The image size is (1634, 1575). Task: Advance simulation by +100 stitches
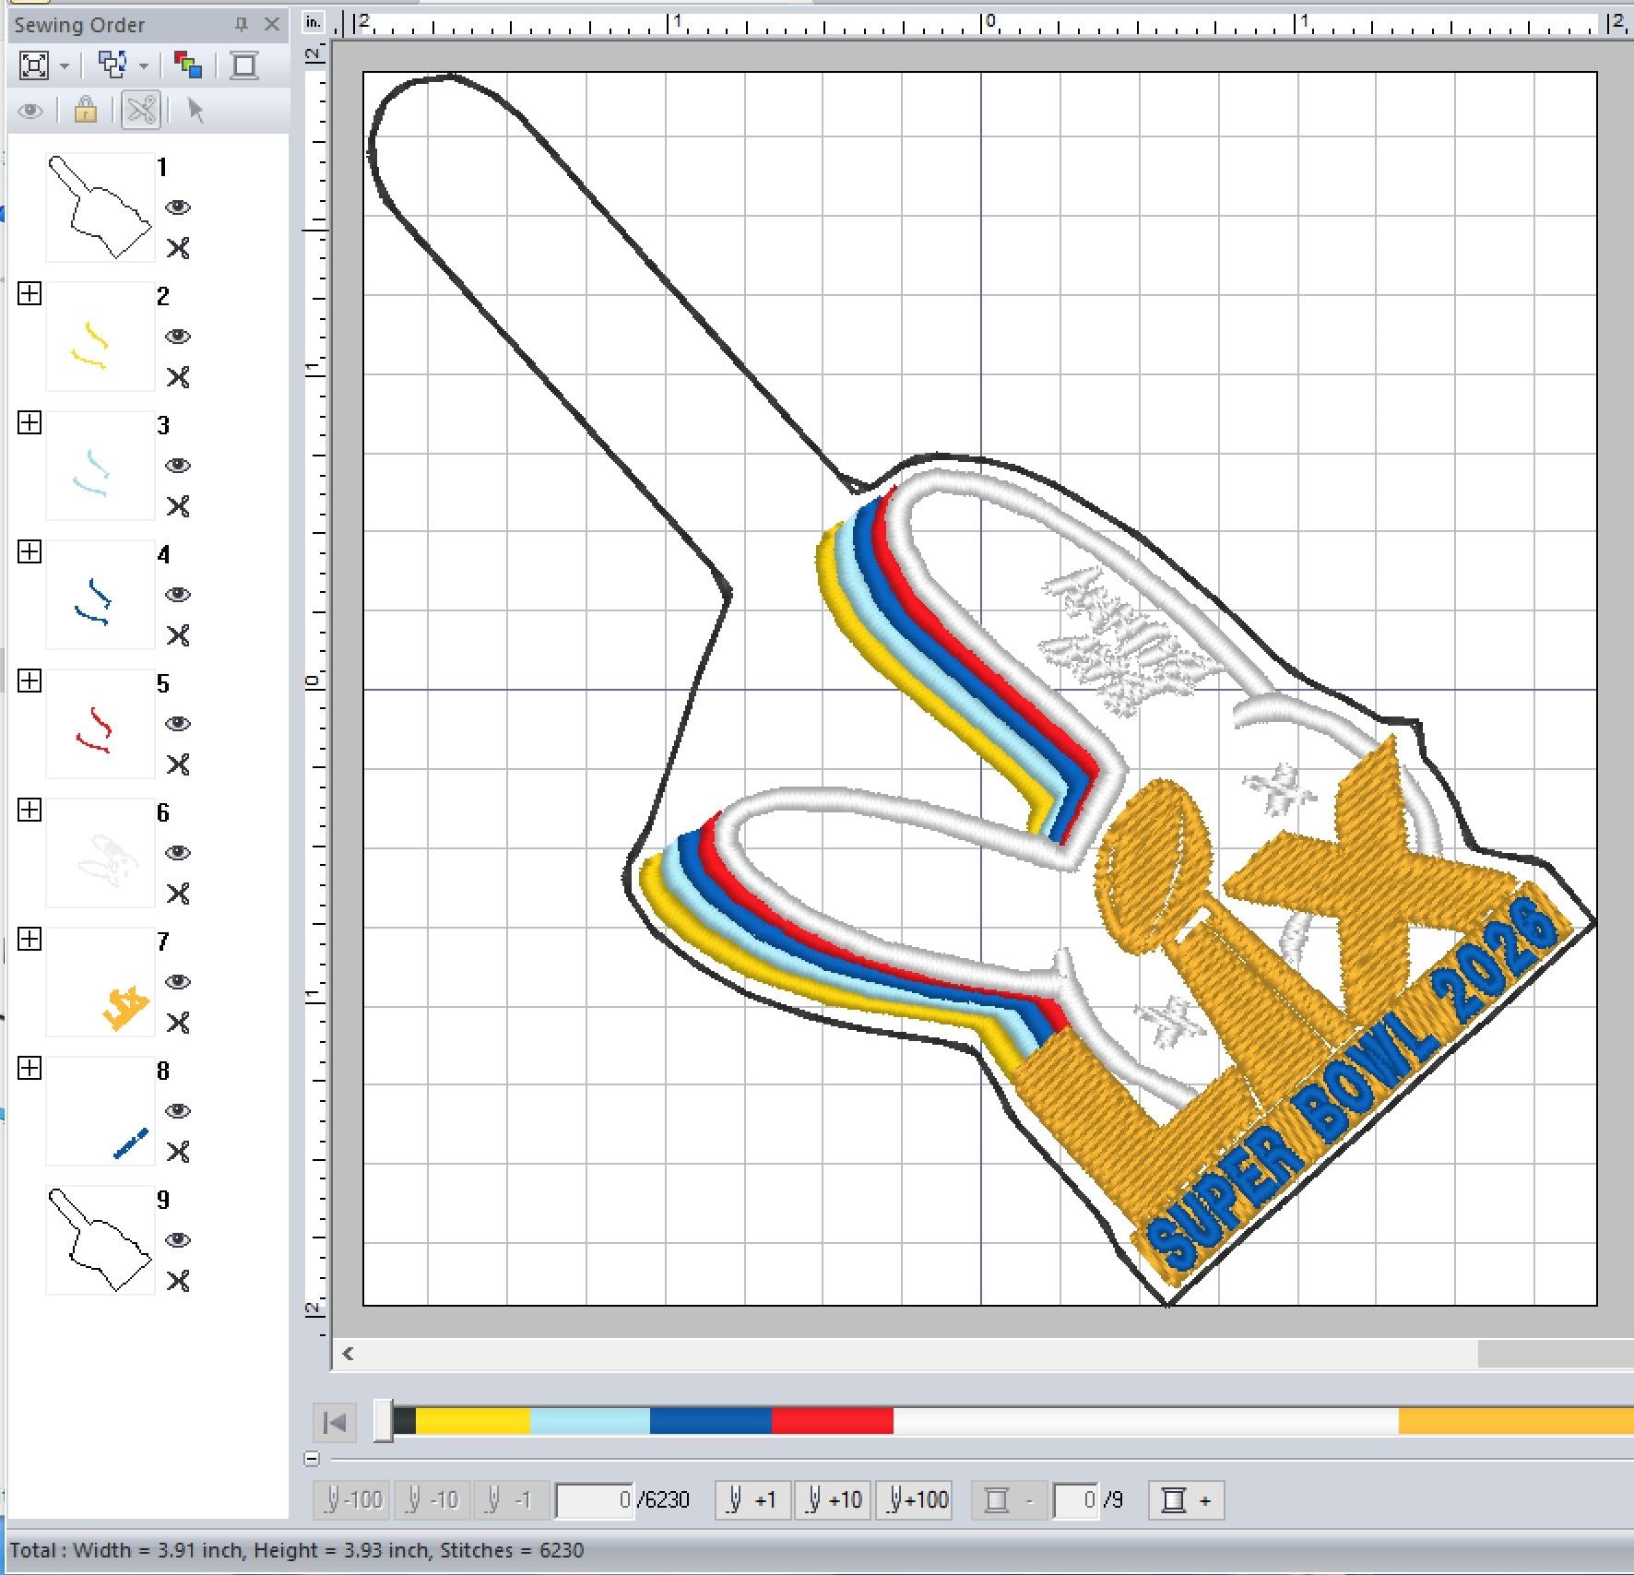[x=916, y=1500]
